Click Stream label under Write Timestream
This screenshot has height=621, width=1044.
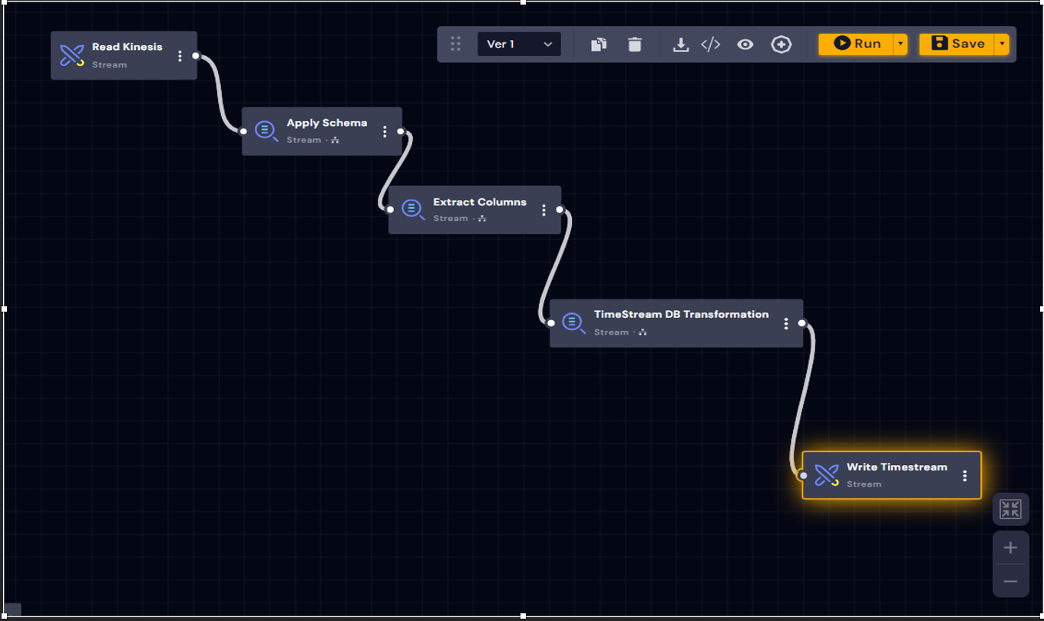click(864, 484)
